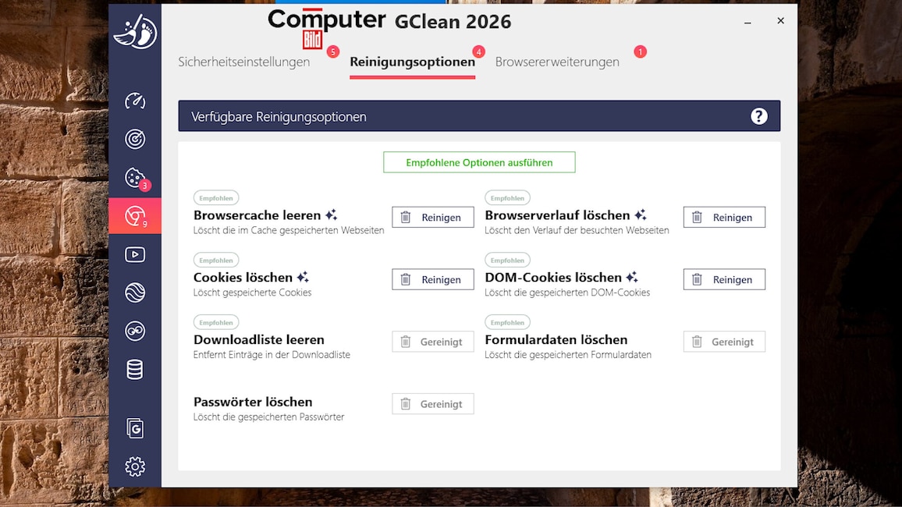
Task: Click Gereinigt button for Formulardaten löschen
Action: (724, 342)
